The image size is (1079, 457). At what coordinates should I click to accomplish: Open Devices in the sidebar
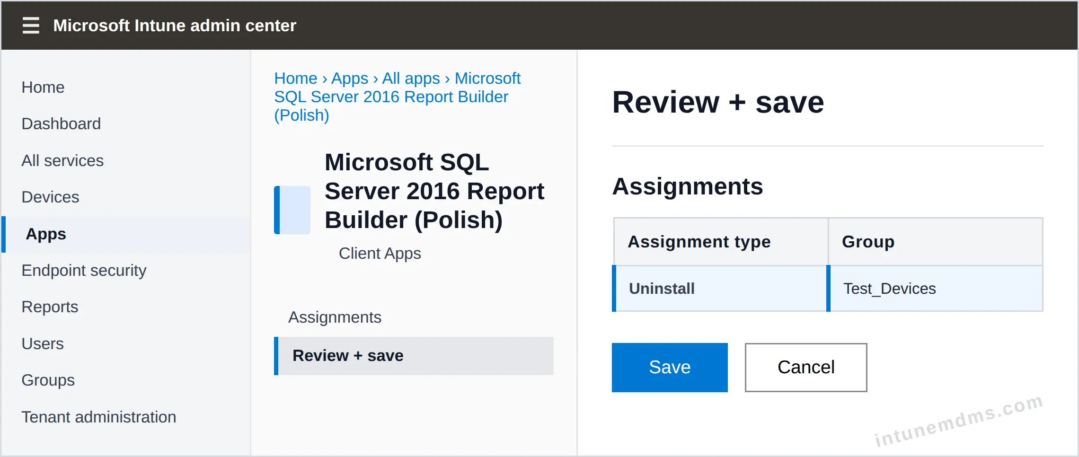pyautogui.click(x=50, y=197)
